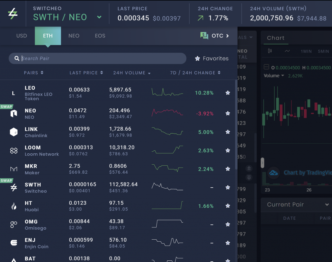Screen dimensions: 332x262
Task: Click the Chainlink hexagon icon
Action: (x=14, y=132)
